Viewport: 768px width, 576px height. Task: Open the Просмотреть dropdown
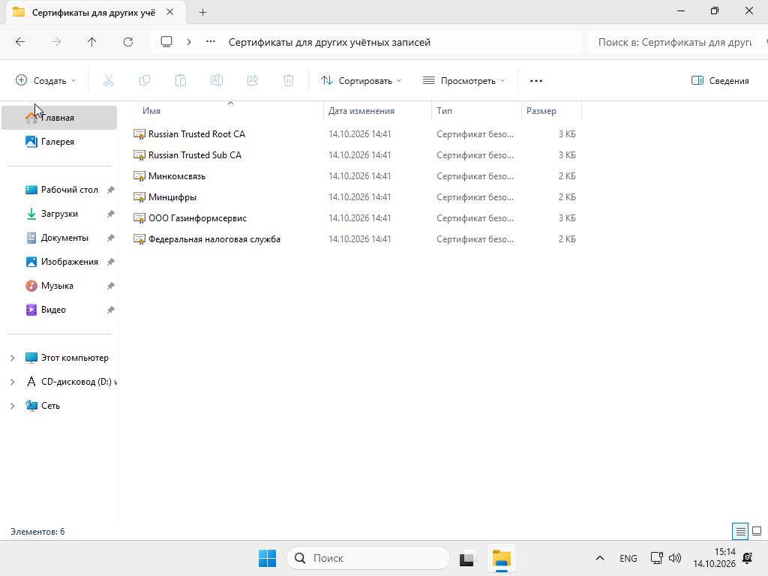point(463,81)
